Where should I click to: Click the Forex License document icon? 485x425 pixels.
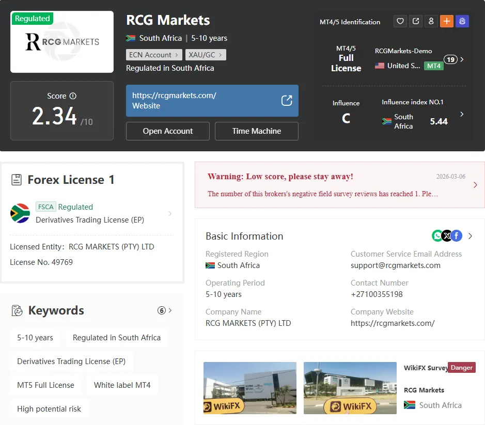17,180
